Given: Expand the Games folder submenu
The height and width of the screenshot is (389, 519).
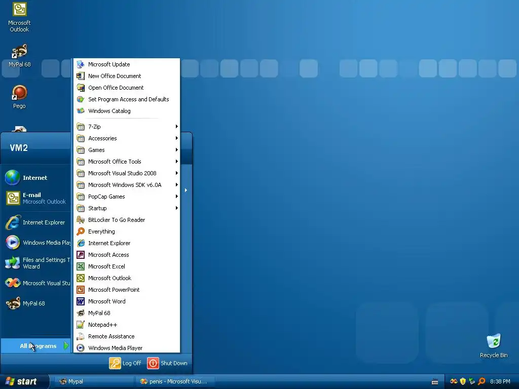Looking at the screenshot, I should coord(126,150).
